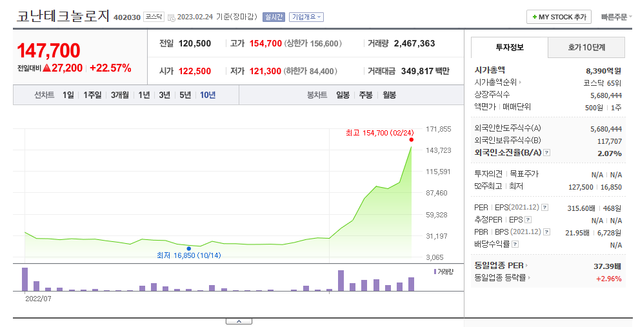Click the 외국인보유주식수 value 117,707
This screenshot has width=638, height=327.
coord(610,141)
